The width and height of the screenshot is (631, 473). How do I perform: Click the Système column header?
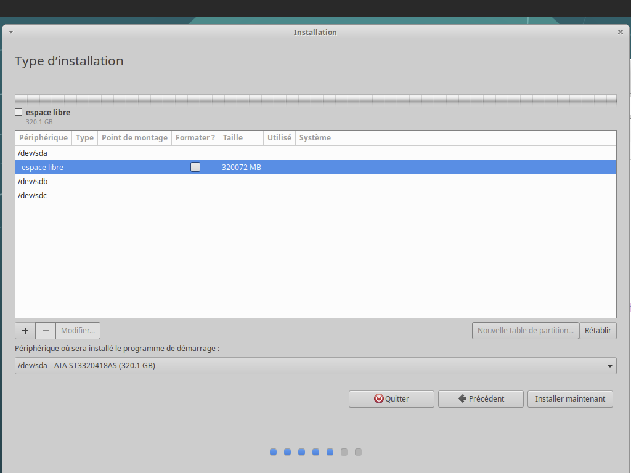point(315,138)
